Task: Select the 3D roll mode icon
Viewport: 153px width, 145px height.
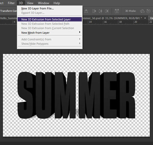Action: pyautogui.click(x=148, y=11)
